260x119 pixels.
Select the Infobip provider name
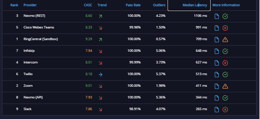pos(29,51)
